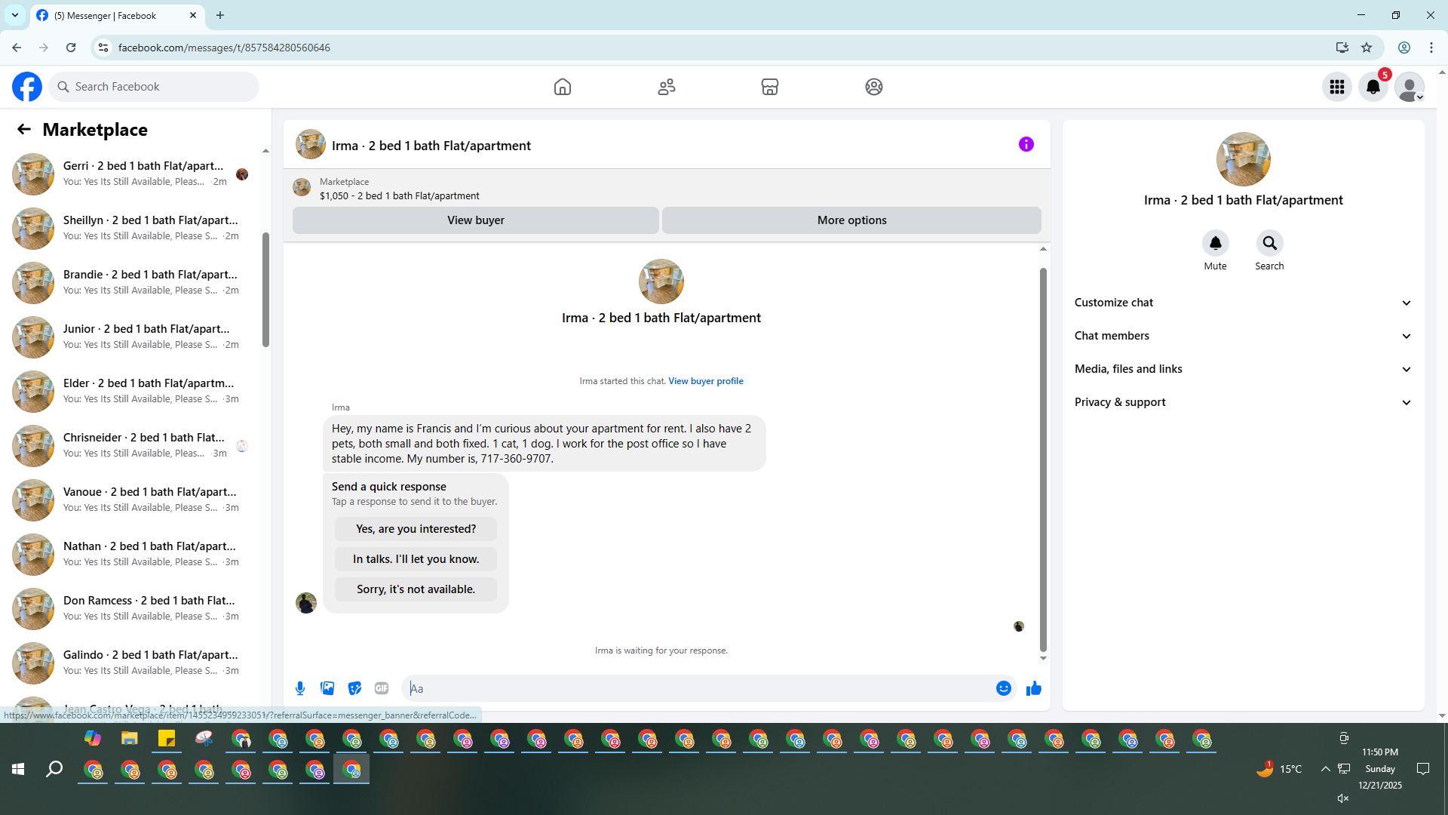Click the View buyer button

tap(475, 220)
